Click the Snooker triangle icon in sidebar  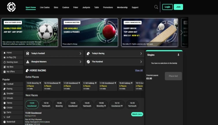[4, 93]
